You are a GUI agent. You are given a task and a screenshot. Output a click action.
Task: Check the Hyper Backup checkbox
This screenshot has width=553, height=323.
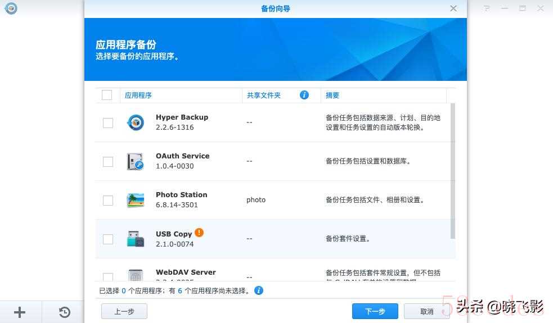[108, 123]
